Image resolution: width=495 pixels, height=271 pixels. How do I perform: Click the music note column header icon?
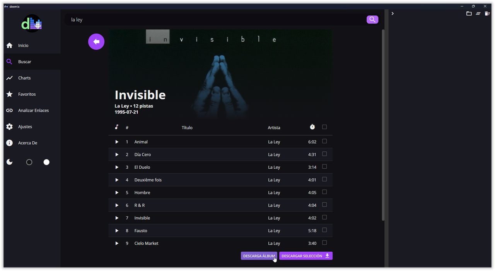click(116, 127)
